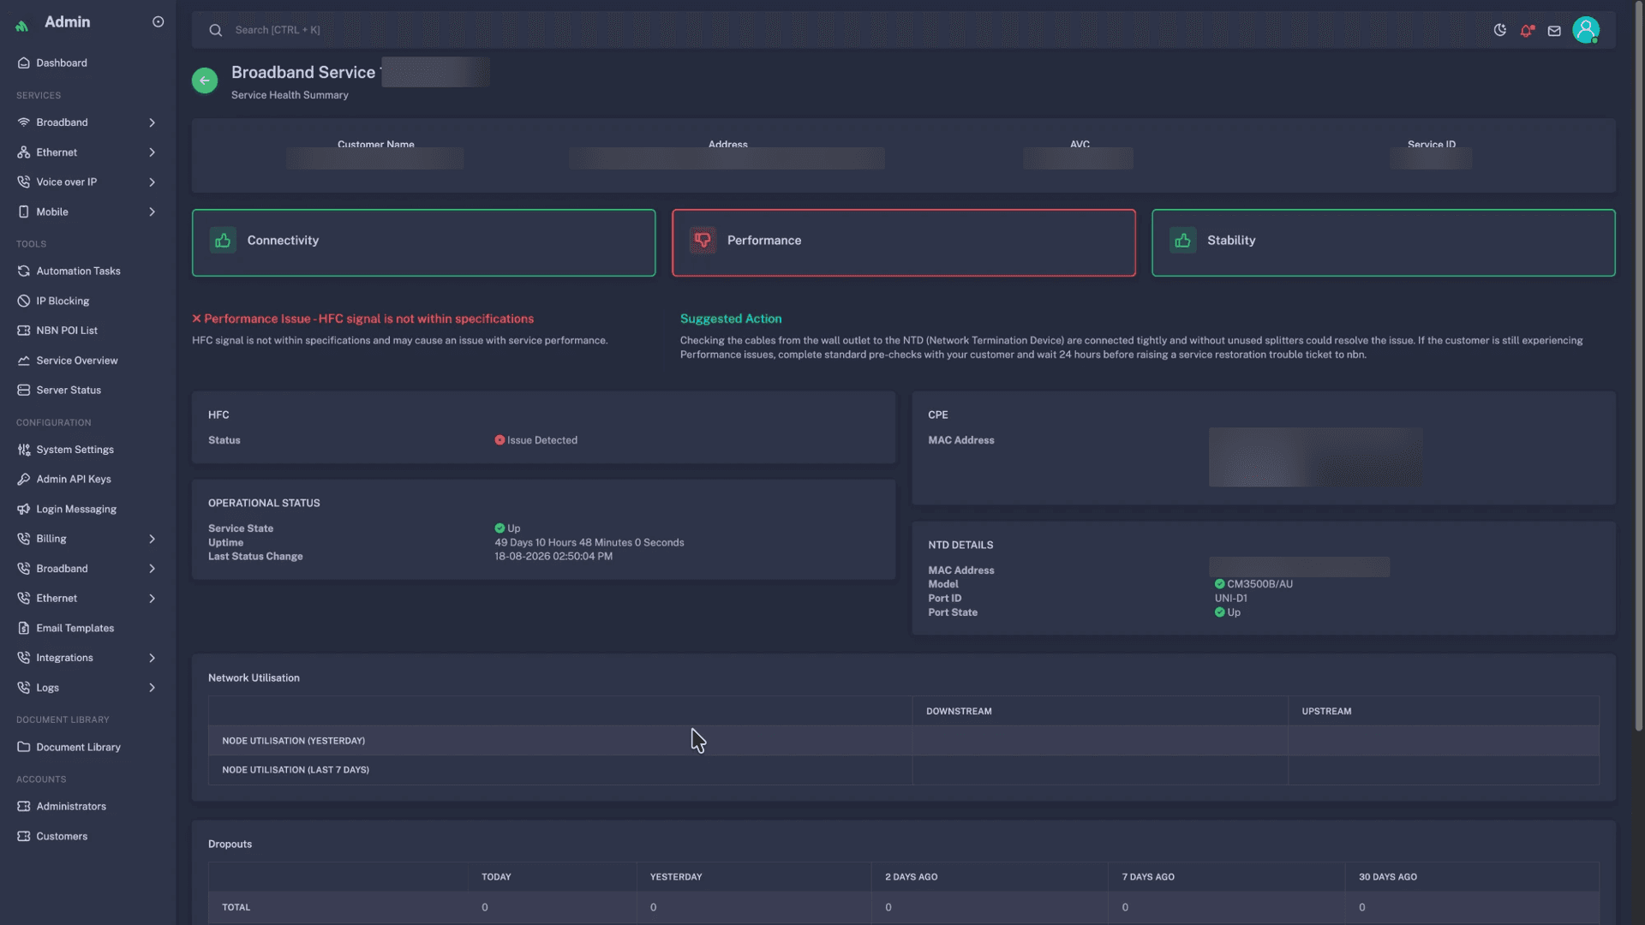The width and height of the screenshot is (1645, 925).
Task: Click the Admin API Keys key icon
Action: [x=24, y=480]
